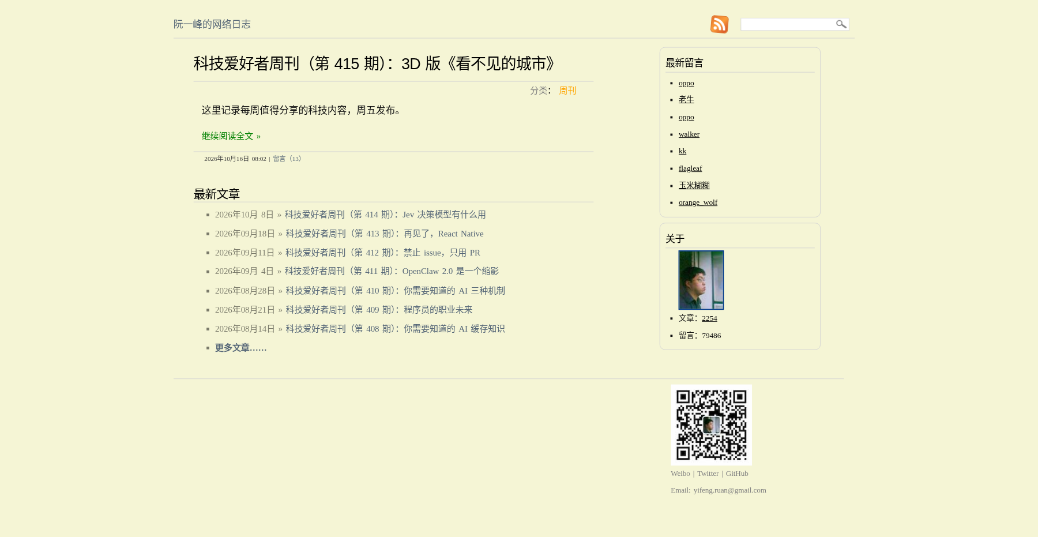This screenshot has height=537, width=1038.
Task: Click the 更多文章…… link
Action: [x=241, y=348]
